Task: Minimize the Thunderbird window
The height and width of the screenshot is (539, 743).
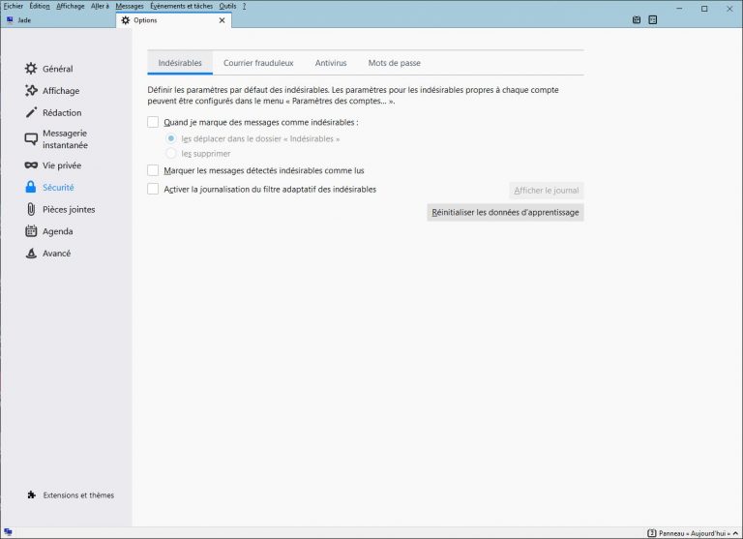Action: [679, 9]
